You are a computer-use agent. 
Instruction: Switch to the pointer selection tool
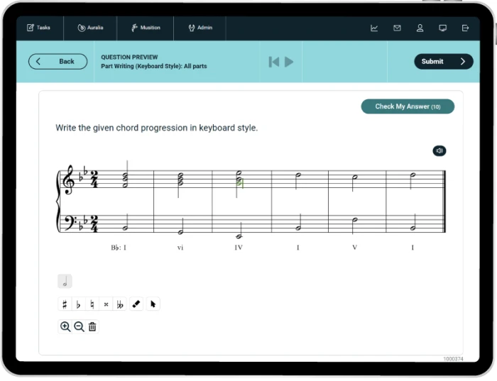click(153, 304)
